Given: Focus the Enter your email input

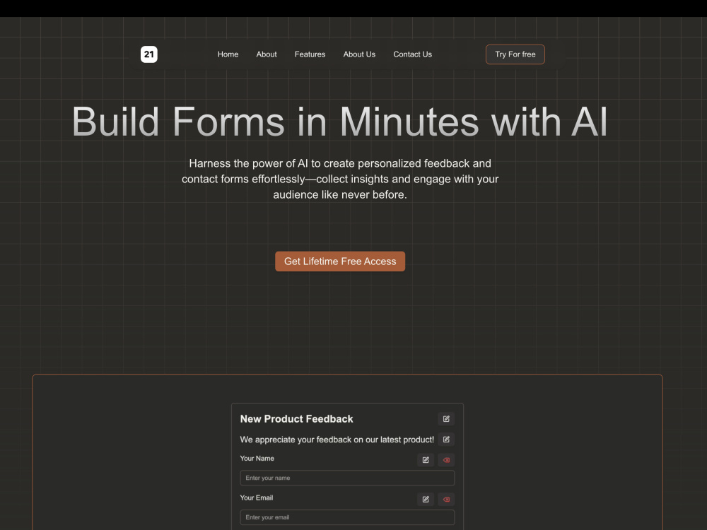Looking at the screenshot, I should pos(347,517).
